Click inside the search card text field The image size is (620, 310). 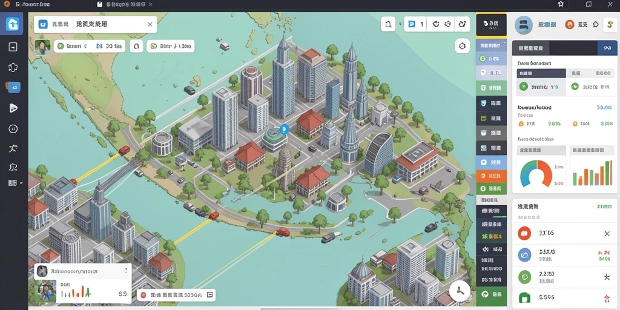click(x=109, y=24)
